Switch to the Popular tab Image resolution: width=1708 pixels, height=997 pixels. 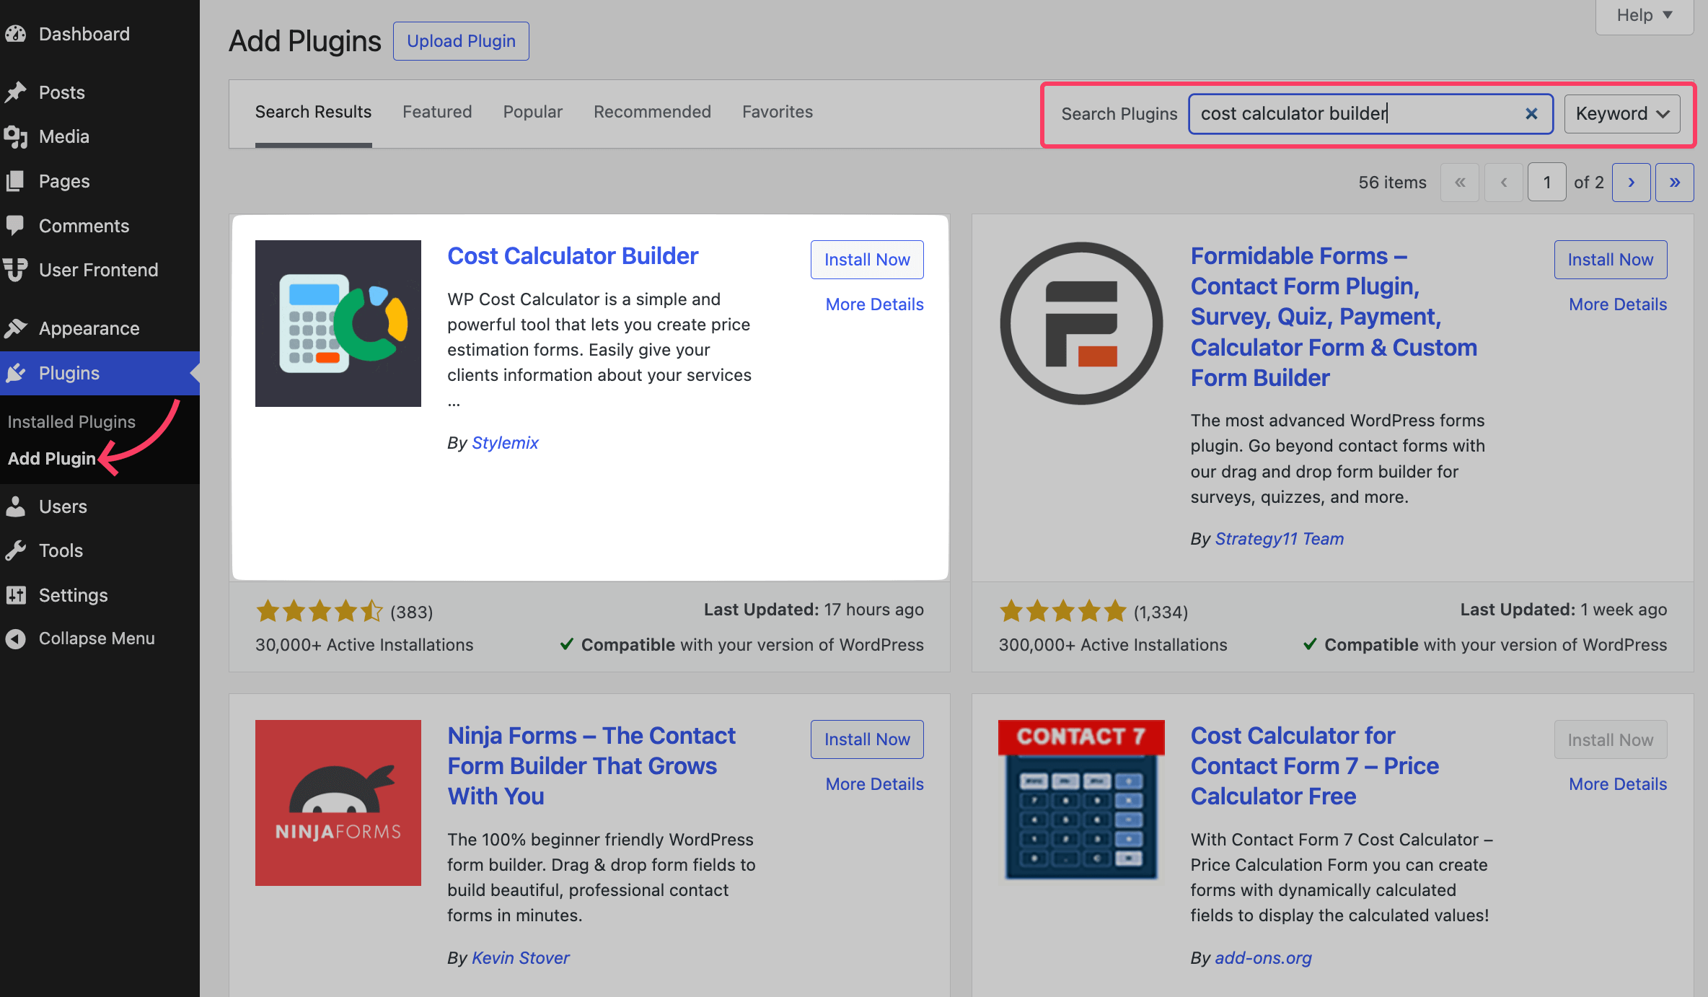[x=533, y=113]
